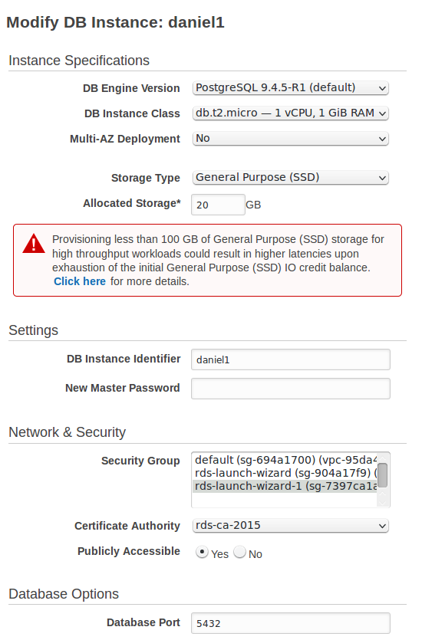
Task: Open the Certificate Authority dropdown
Action: [291, 525]
